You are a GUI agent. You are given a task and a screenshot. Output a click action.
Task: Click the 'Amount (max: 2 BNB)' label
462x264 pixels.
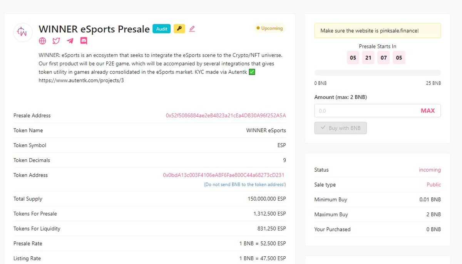[x=340, y=97]
